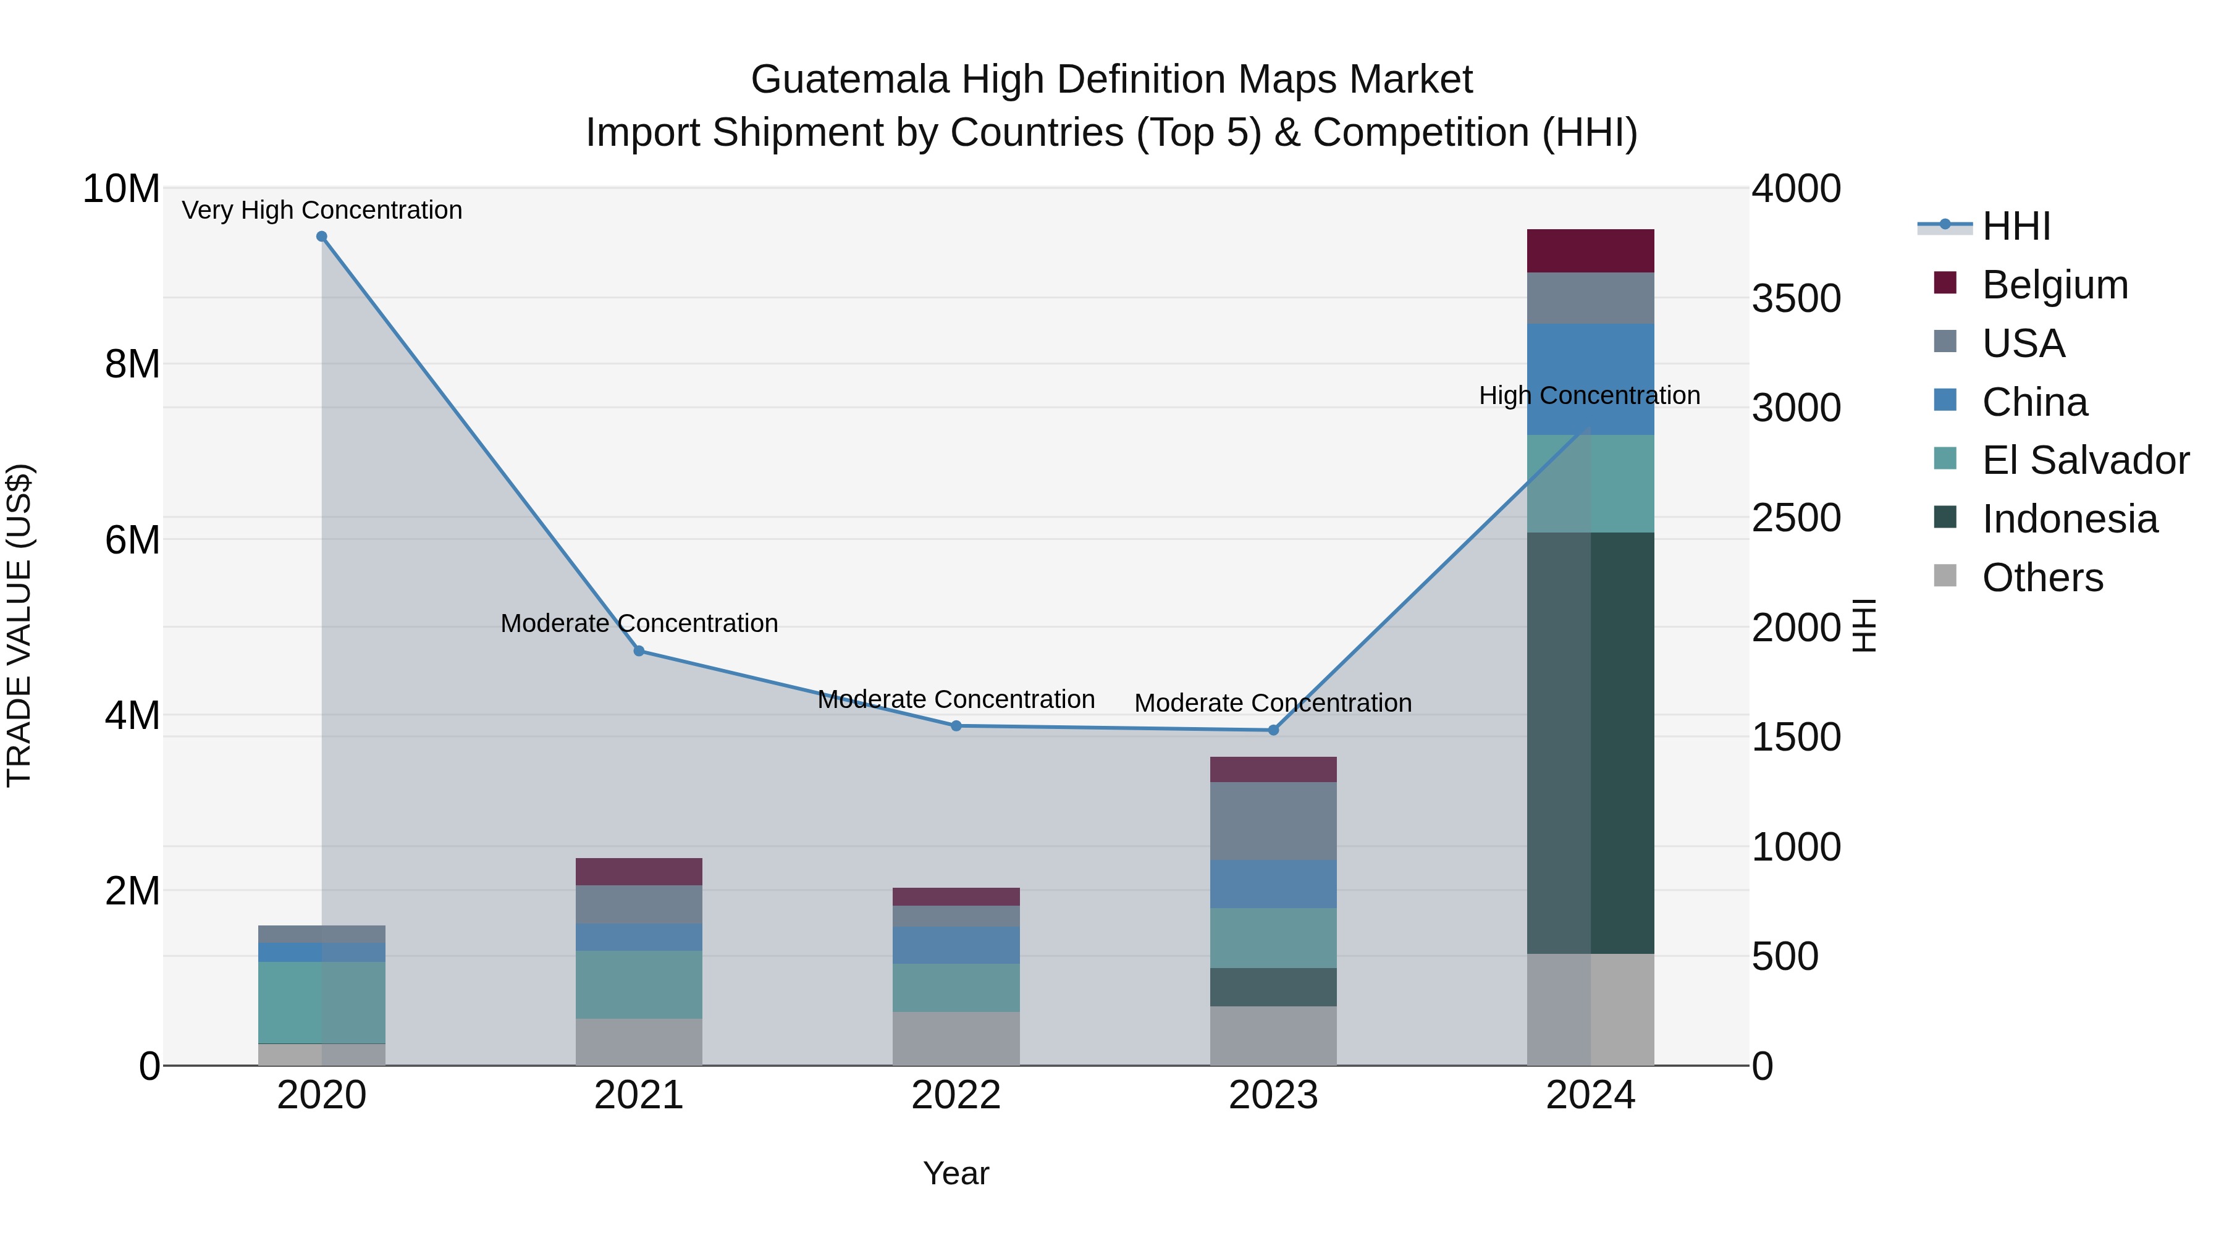This screenshot has height=1251, width=2224.
Task: Click the 2024 El Salvador bar segment
Action: 1590,484
